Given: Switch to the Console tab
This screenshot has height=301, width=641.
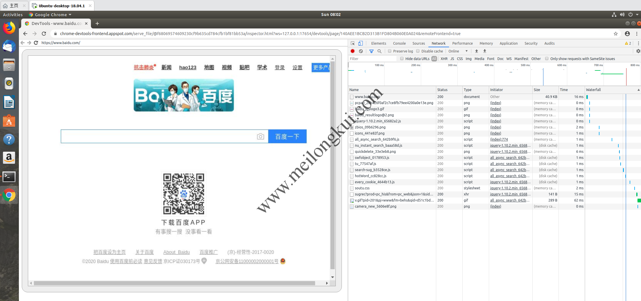Looking at the screenshot, I should (x=399, y=43).
